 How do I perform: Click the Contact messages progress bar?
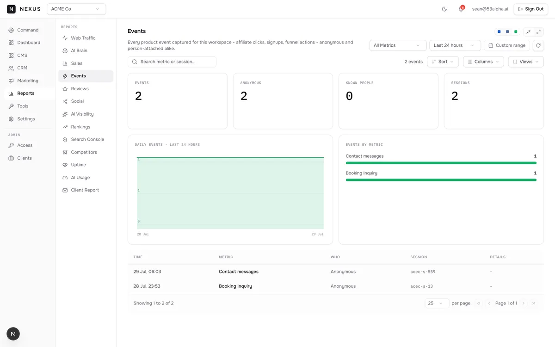pos(441,163)
